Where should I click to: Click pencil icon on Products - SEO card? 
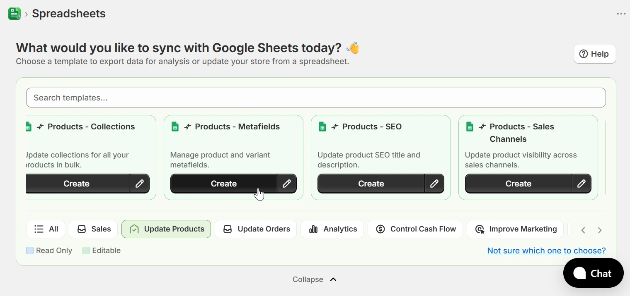pyautogui.click(x=434, y=184)
